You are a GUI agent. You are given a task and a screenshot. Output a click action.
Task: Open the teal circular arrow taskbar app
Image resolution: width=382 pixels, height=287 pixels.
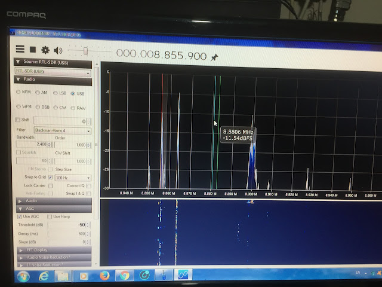(144, 275)
